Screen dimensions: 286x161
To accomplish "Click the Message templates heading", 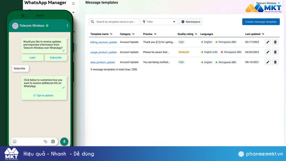I will [102, 3].
